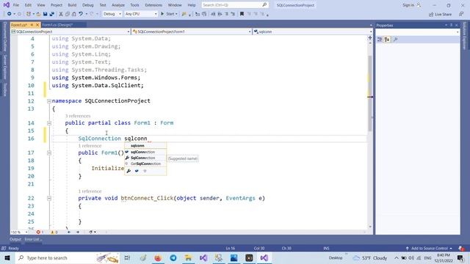Click the Cut toolbar icon
470x264 pixels.
pos(61,14)
